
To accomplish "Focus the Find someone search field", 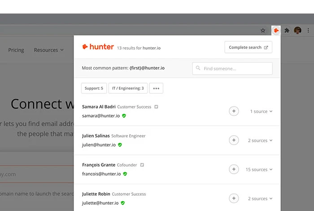I will pos(232,69).
